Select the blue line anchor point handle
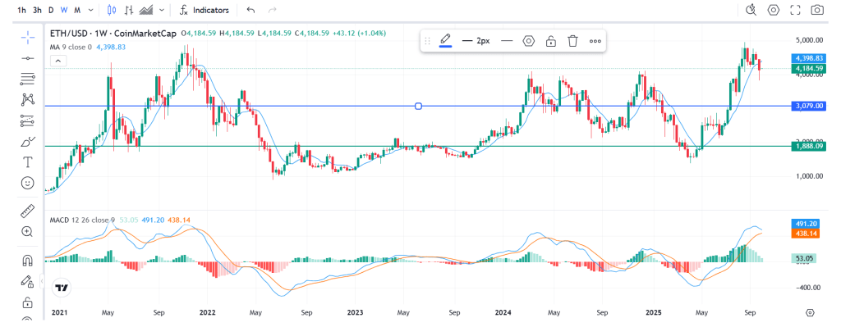841x327 pixels. click(418, 107)
